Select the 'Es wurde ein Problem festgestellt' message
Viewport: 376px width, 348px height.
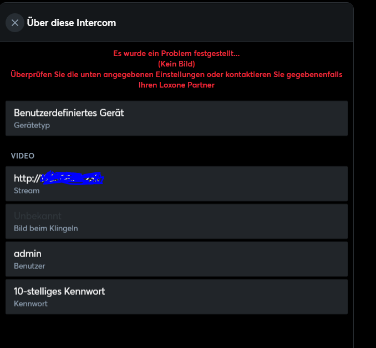pyautogui.click(x=176, y=53)
